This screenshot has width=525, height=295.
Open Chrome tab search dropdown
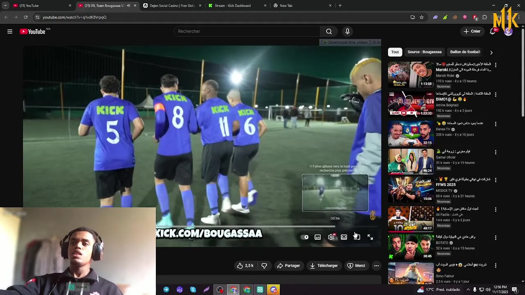[5, 6]
